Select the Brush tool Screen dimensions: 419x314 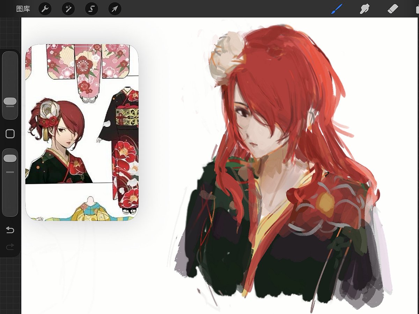[x=337, y=9]
